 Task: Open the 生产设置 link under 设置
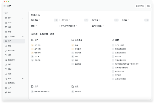(x=78, y=92)
